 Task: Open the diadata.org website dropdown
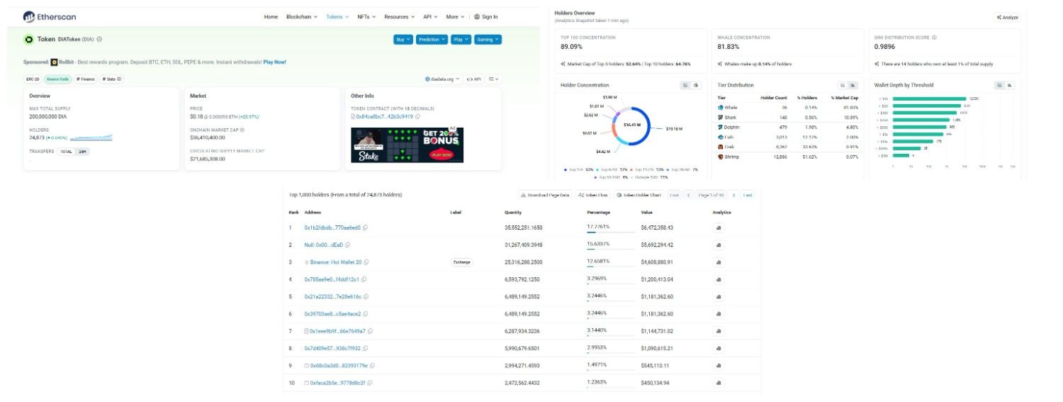(443, 79)
